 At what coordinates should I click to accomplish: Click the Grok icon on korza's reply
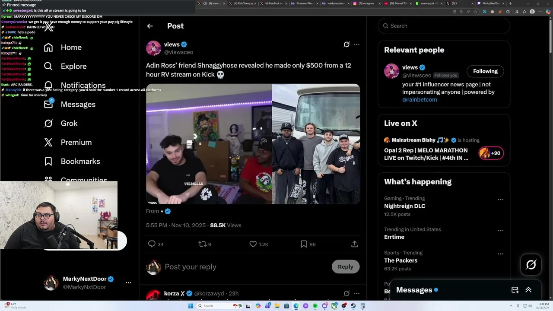pos(346,294)
